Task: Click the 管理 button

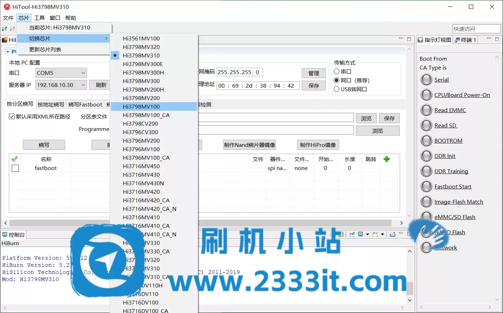Action: tap(314, 73)
